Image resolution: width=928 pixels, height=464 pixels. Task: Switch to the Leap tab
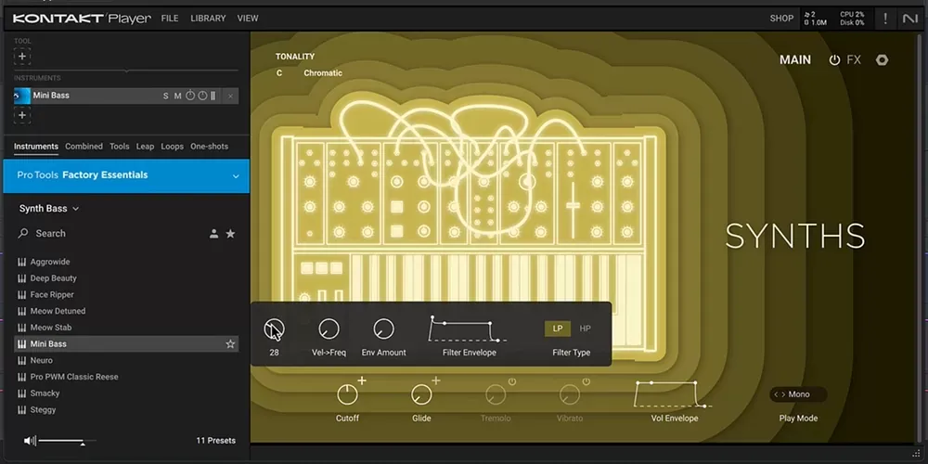point(145,147)
